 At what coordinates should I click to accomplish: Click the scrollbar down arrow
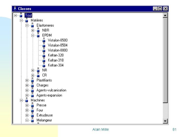point(165,121)
